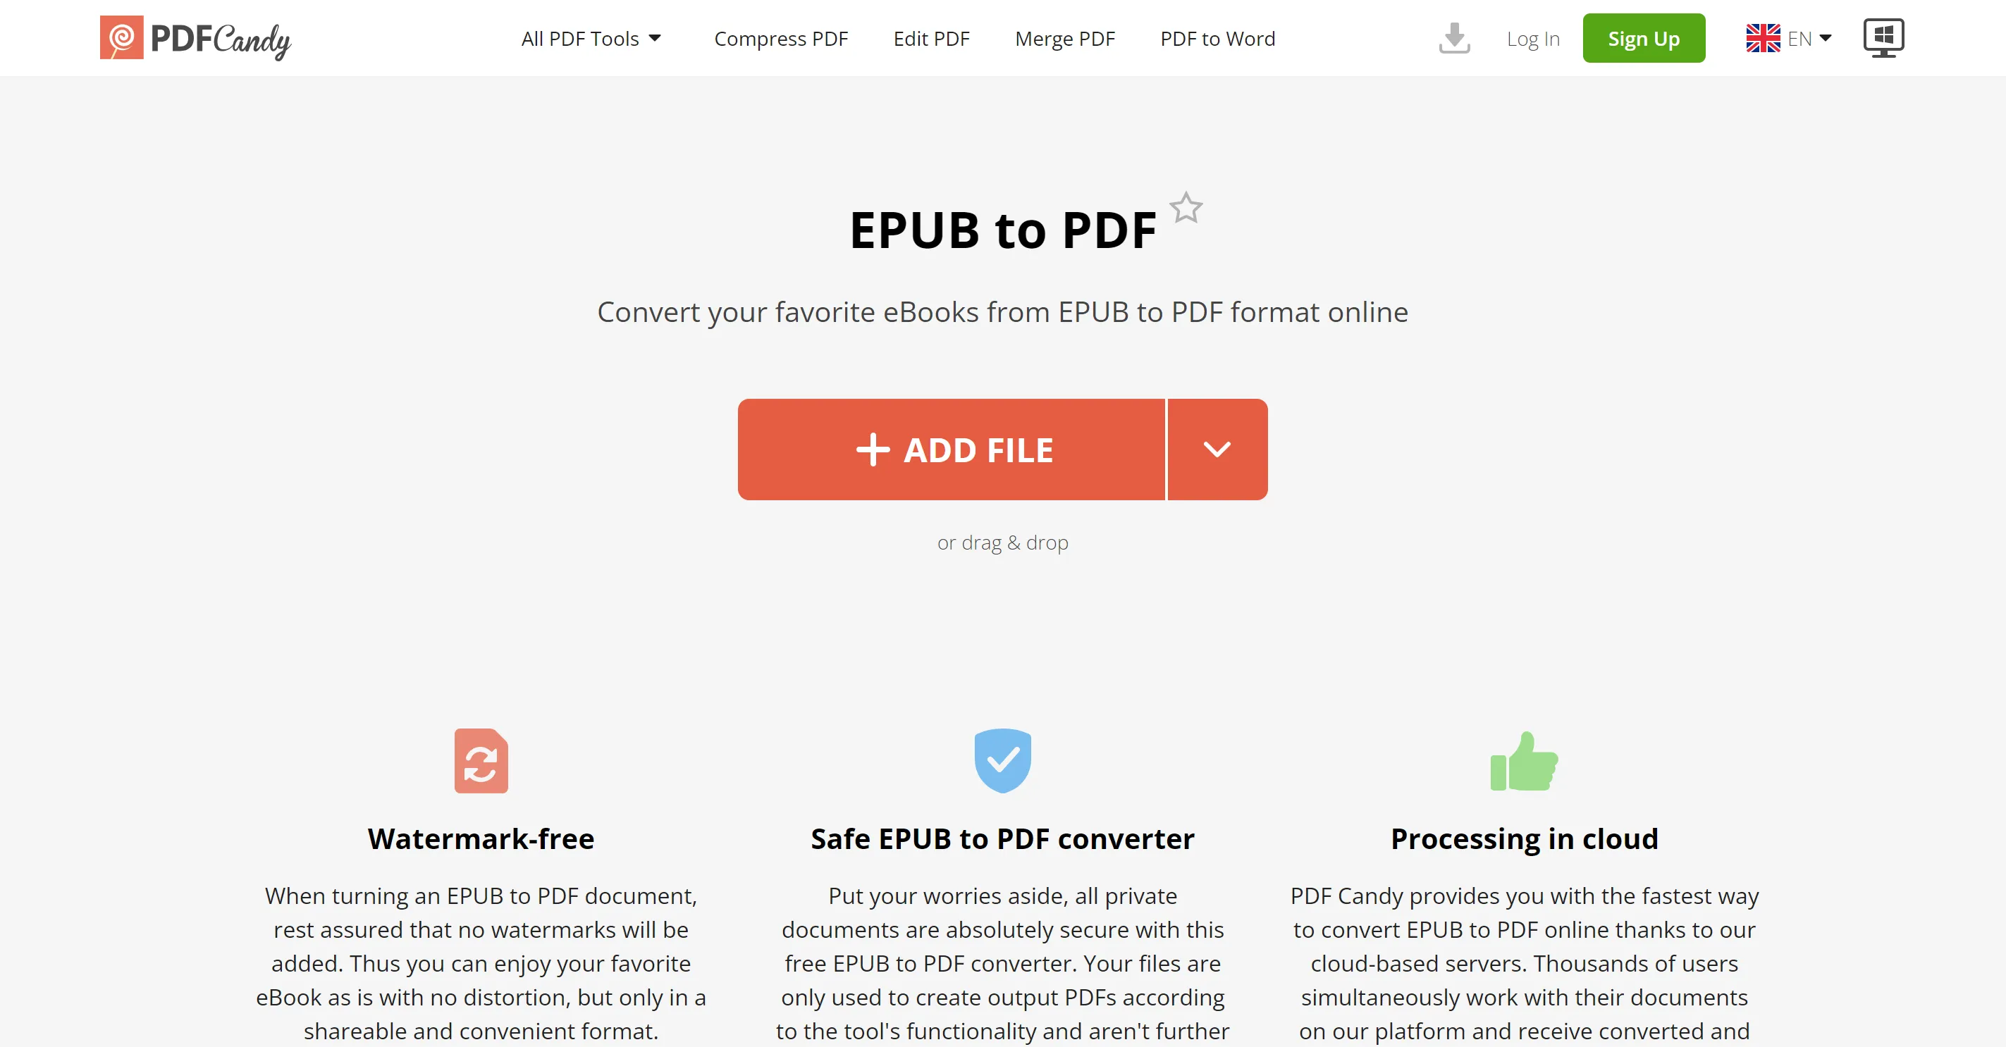
Task: Click the PDF to Word navigation link
Action: (x=1217, y=39)
